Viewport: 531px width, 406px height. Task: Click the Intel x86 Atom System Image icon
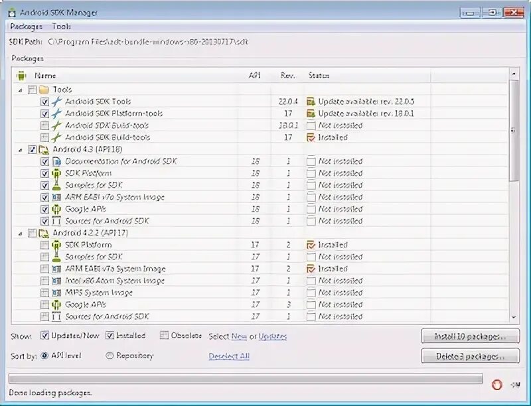pyautogui.click(x=56, y=281)
